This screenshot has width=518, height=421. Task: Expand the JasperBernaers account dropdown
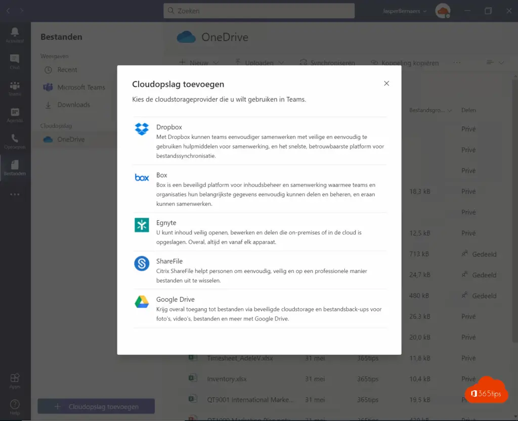tap(404, 11)
